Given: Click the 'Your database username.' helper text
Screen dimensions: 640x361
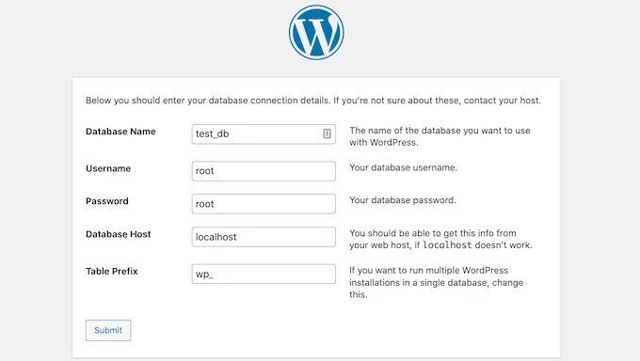Looking at the screenshot, I should 403,167.
